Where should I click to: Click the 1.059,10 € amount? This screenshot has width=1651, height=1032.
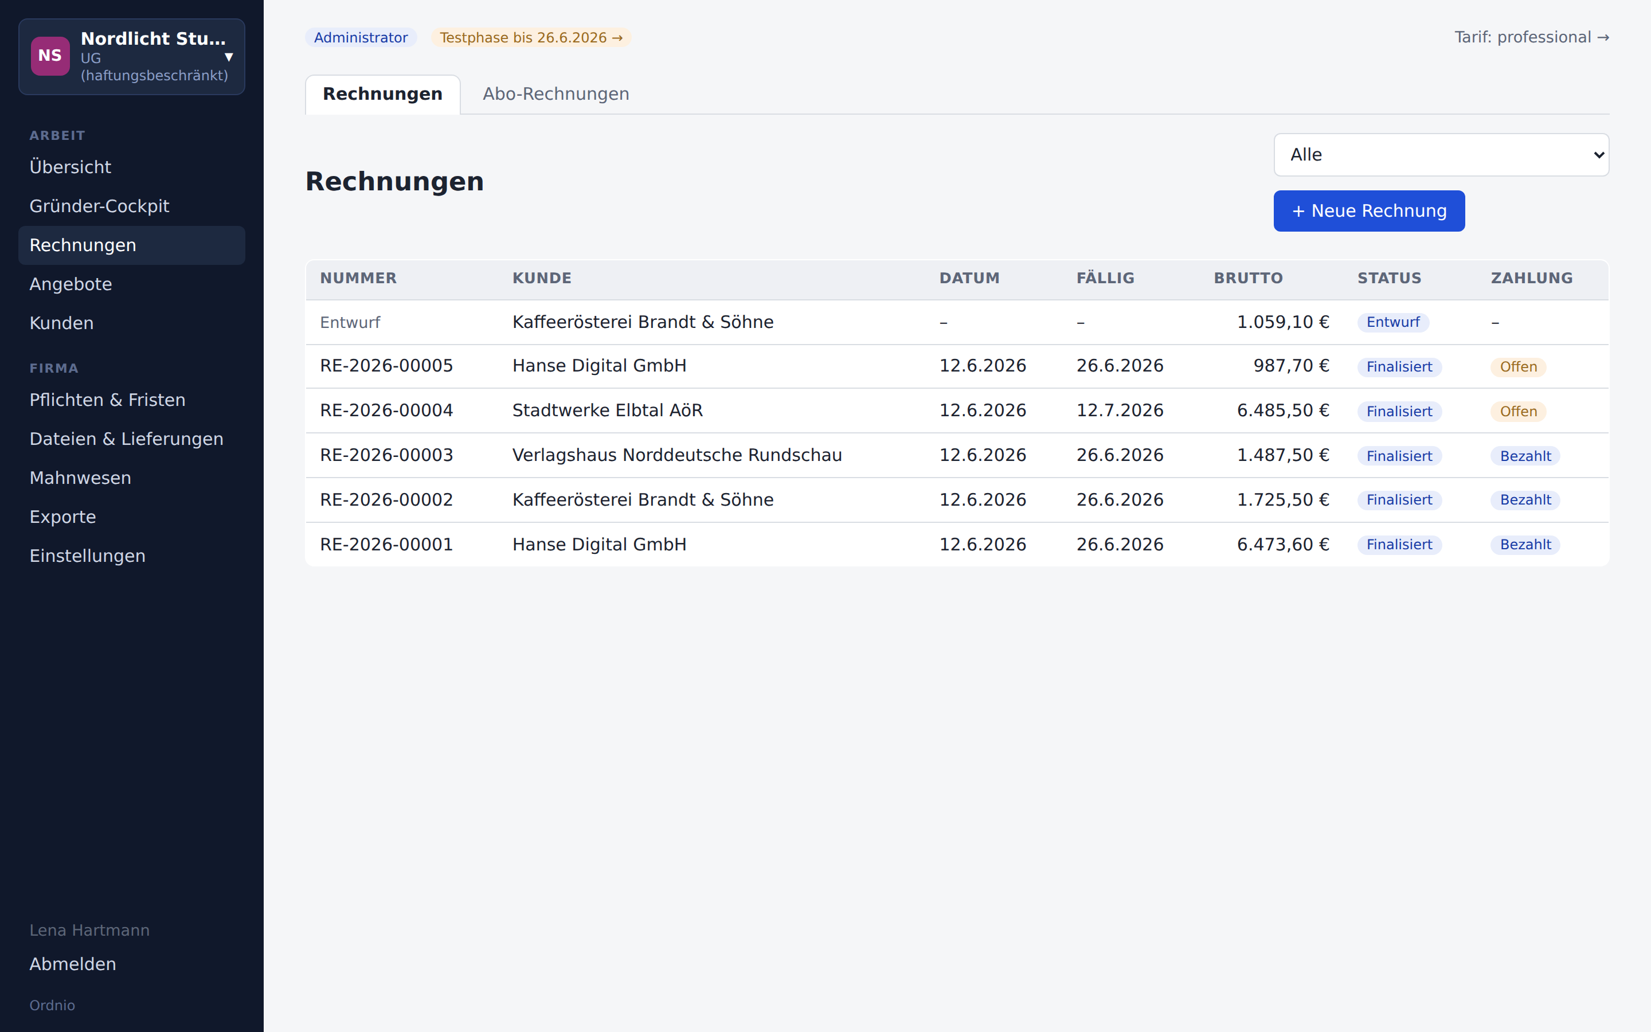[x=1282, y=322]
